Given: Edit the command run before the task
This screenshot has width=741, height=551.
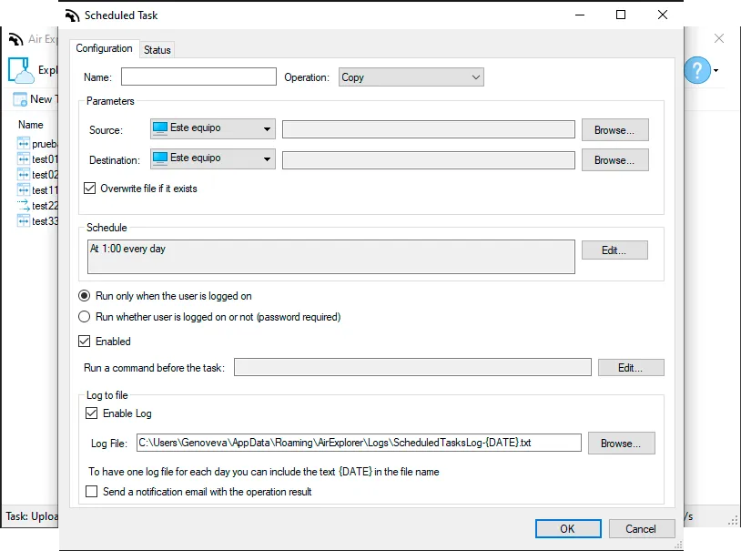Looking at the screenshot, I should (631, 368).
